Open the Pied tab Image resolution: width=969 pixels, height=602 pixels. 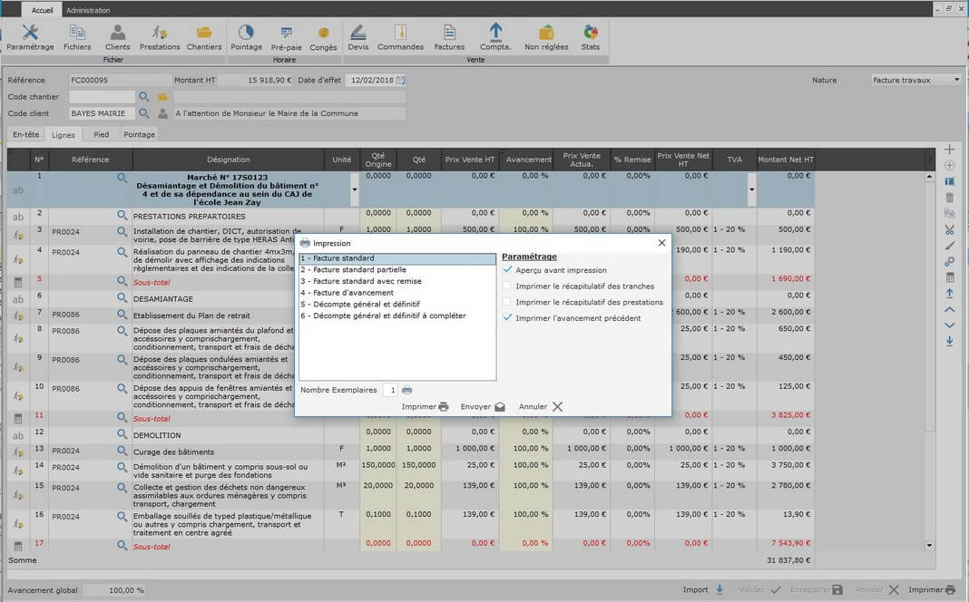point(102,134)
